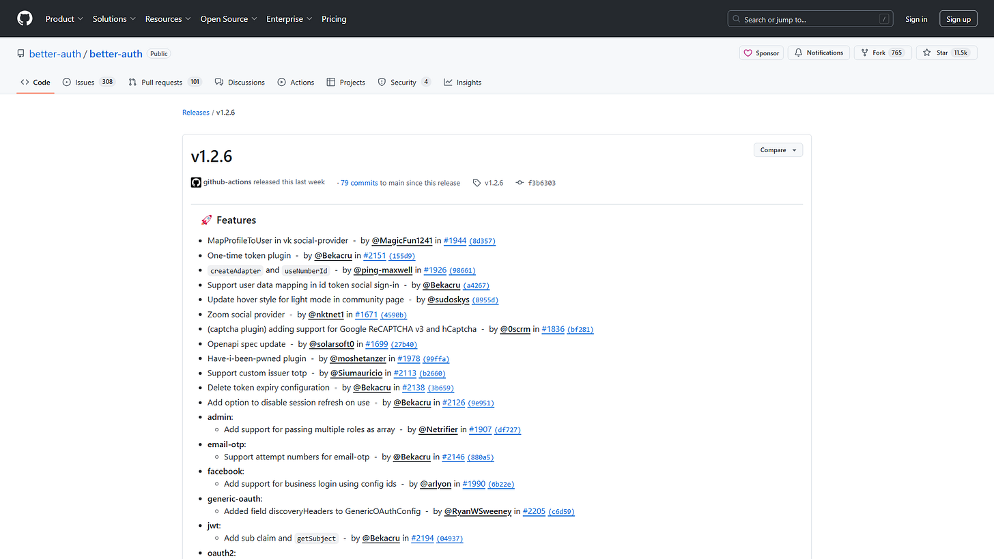994x559 pixels.
Task: Focus the Search or jump to field
Action: point(811,19)
